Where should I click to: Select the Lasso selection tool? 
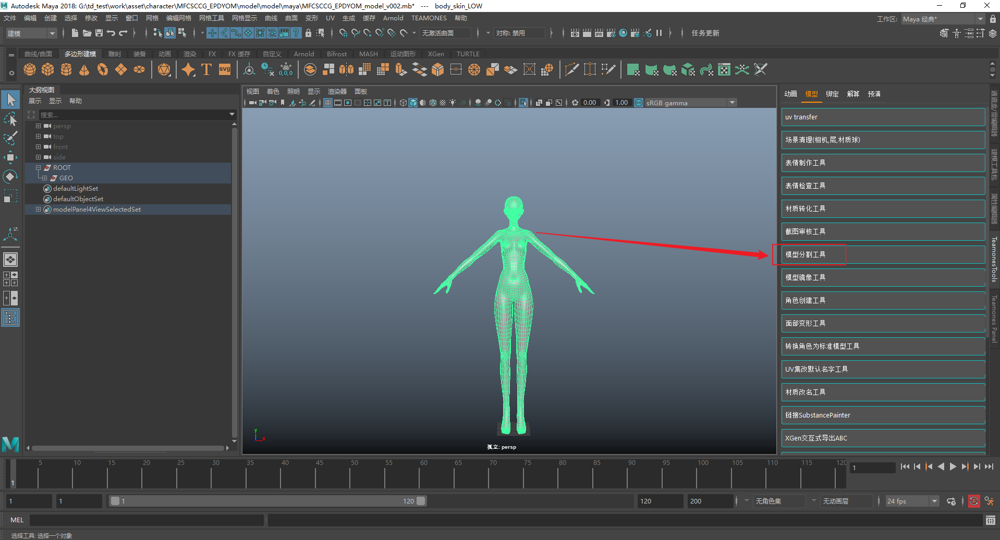10,119
